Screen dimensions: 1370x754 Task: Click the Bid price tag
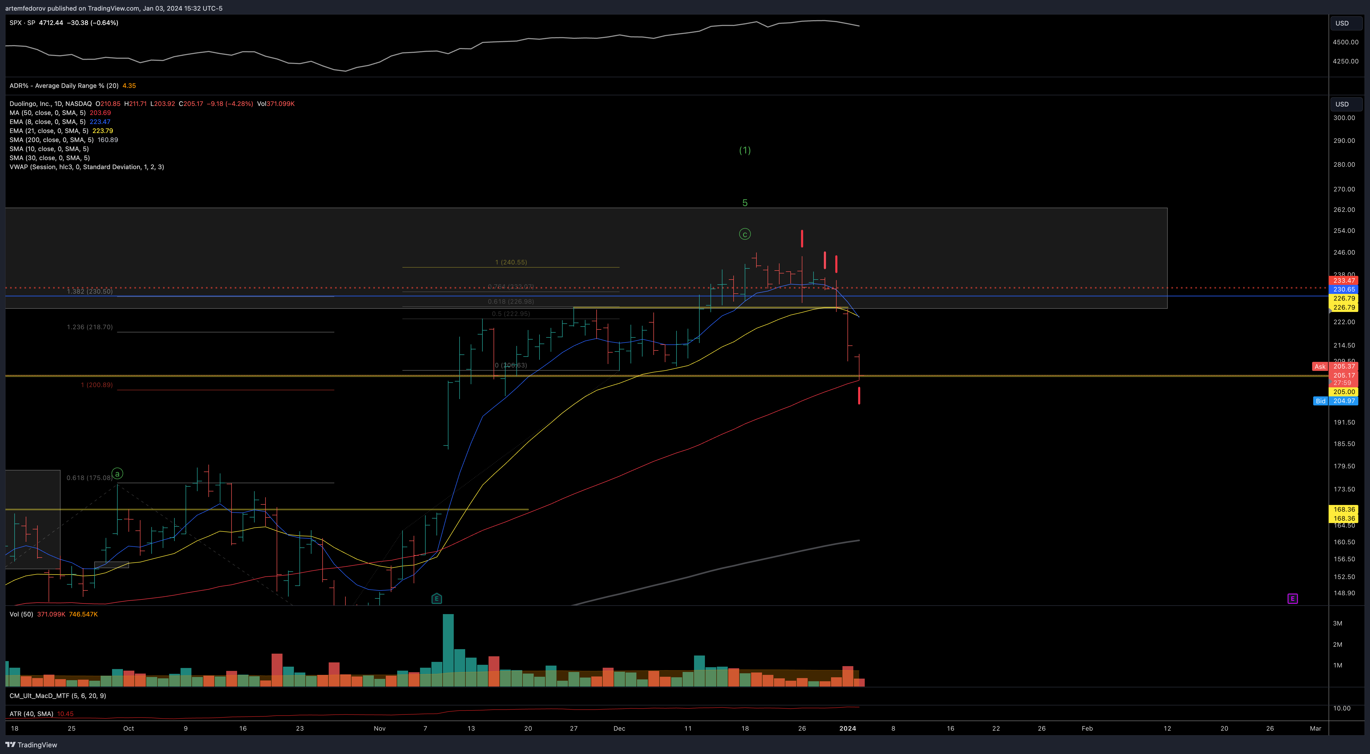coord(1320,401)
